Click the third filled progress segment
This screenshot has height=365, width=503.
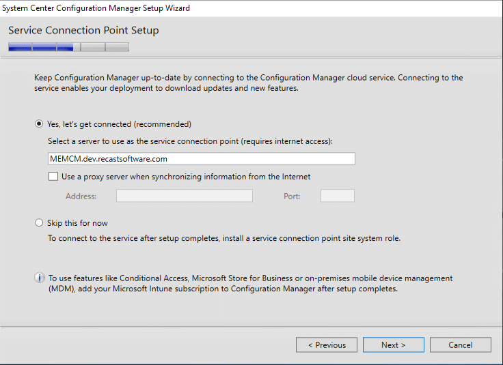click(65, 47)
